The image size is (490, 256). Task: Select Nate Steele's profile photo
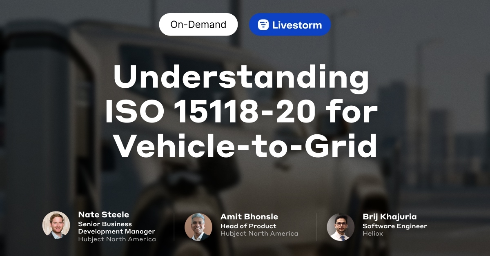56,225
